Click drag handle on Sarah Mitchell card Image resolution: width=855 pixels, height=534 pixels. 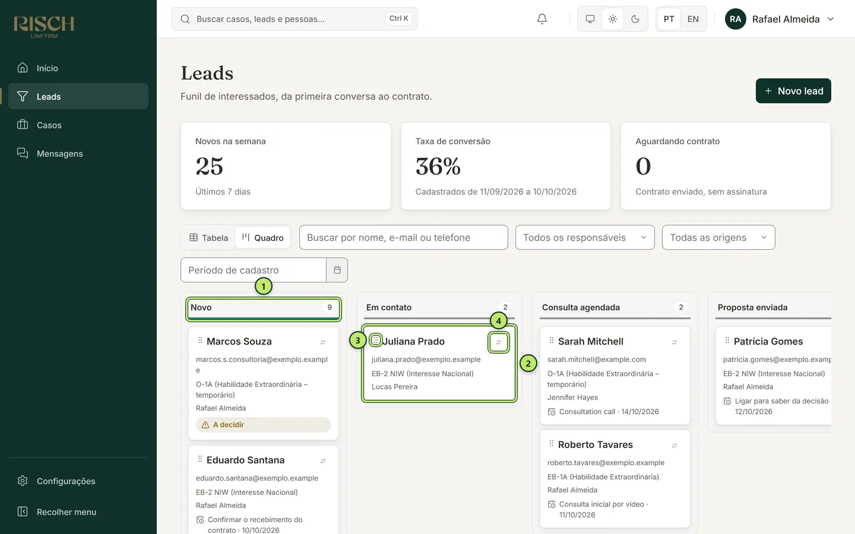552,341
